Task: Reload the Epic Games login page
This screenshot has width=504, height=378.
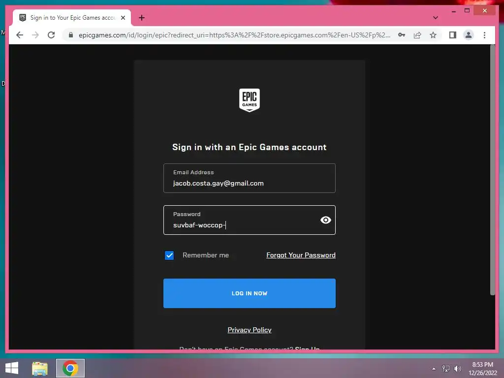Action: tap(51, 35)
